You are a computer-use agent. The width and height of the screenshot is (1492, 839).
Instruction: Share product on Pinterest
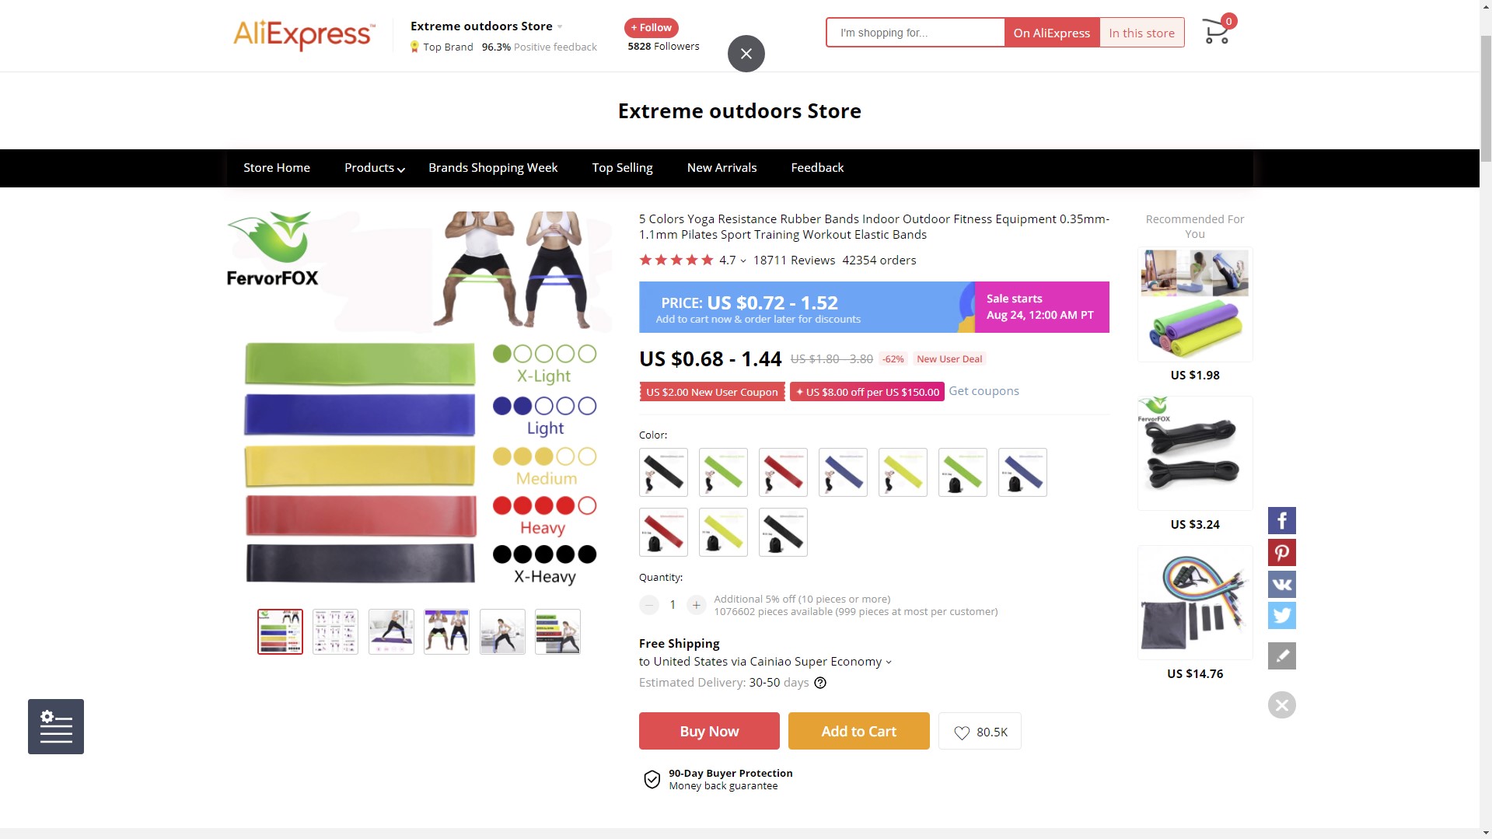tap(1282, 552)
